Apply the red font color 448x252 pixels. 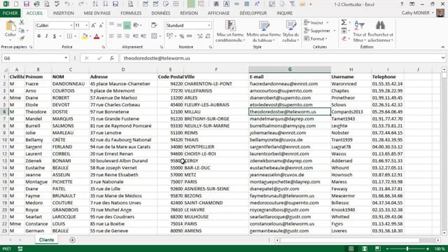point(97,36)
